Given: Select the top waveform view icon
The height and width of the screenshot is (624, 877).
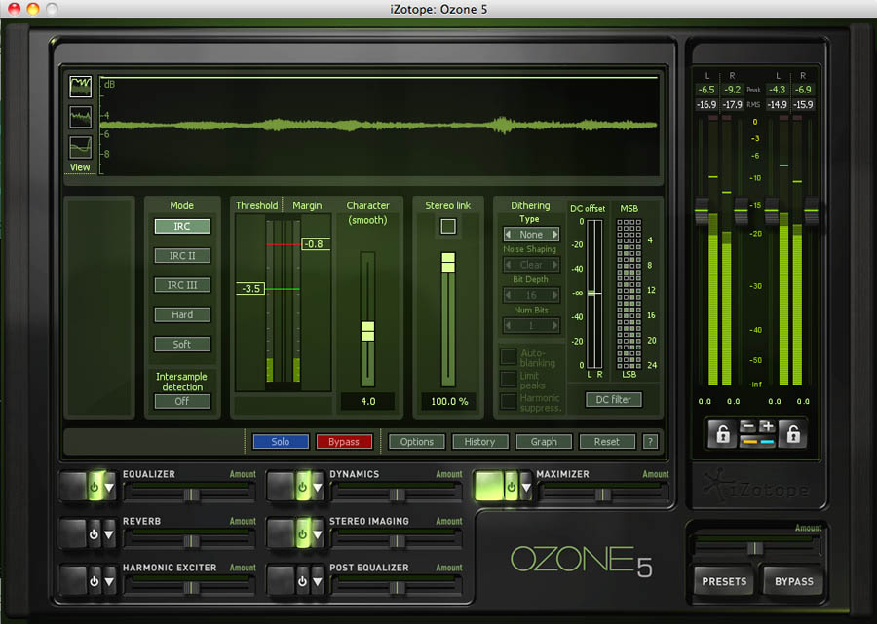Looking at the screenshot, I should point(80,87).
